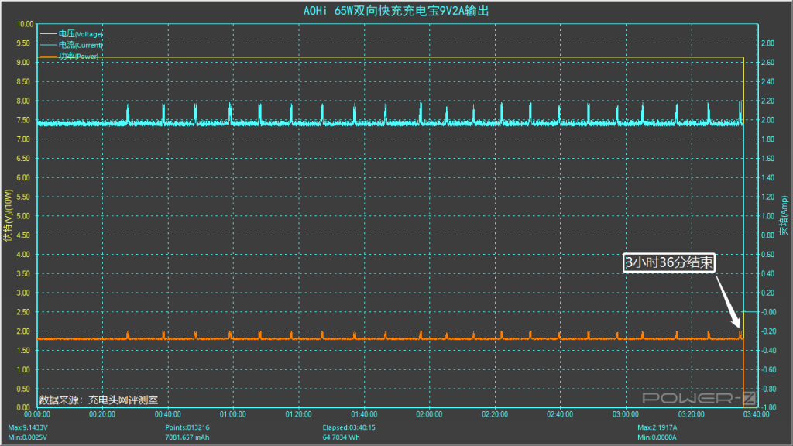Click the 00:40:00 time axis label

tap(167, 414)
